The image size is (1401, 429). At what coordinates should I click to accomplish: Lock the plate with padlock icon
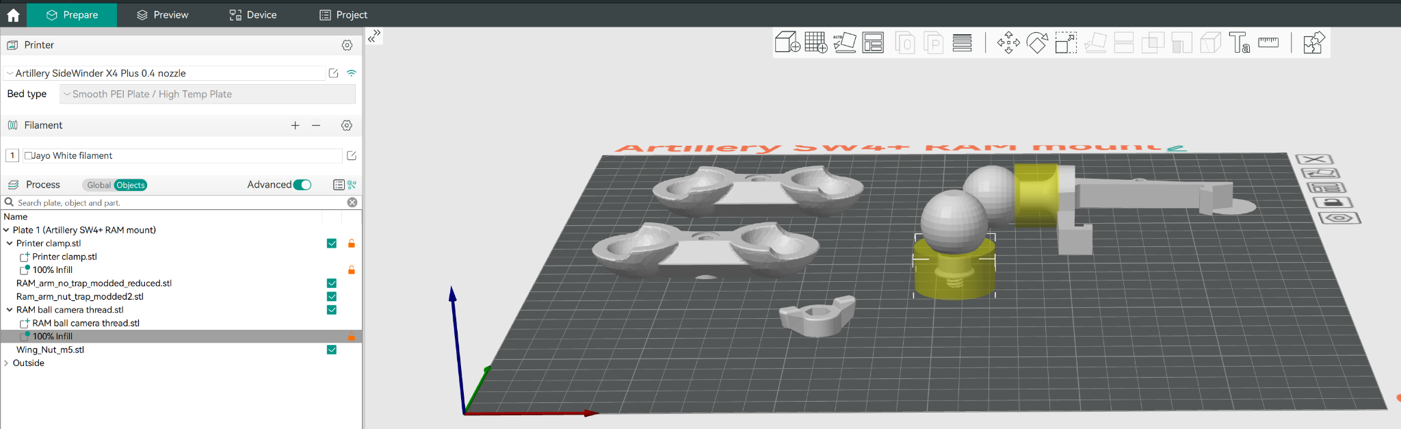(1333, 203)
